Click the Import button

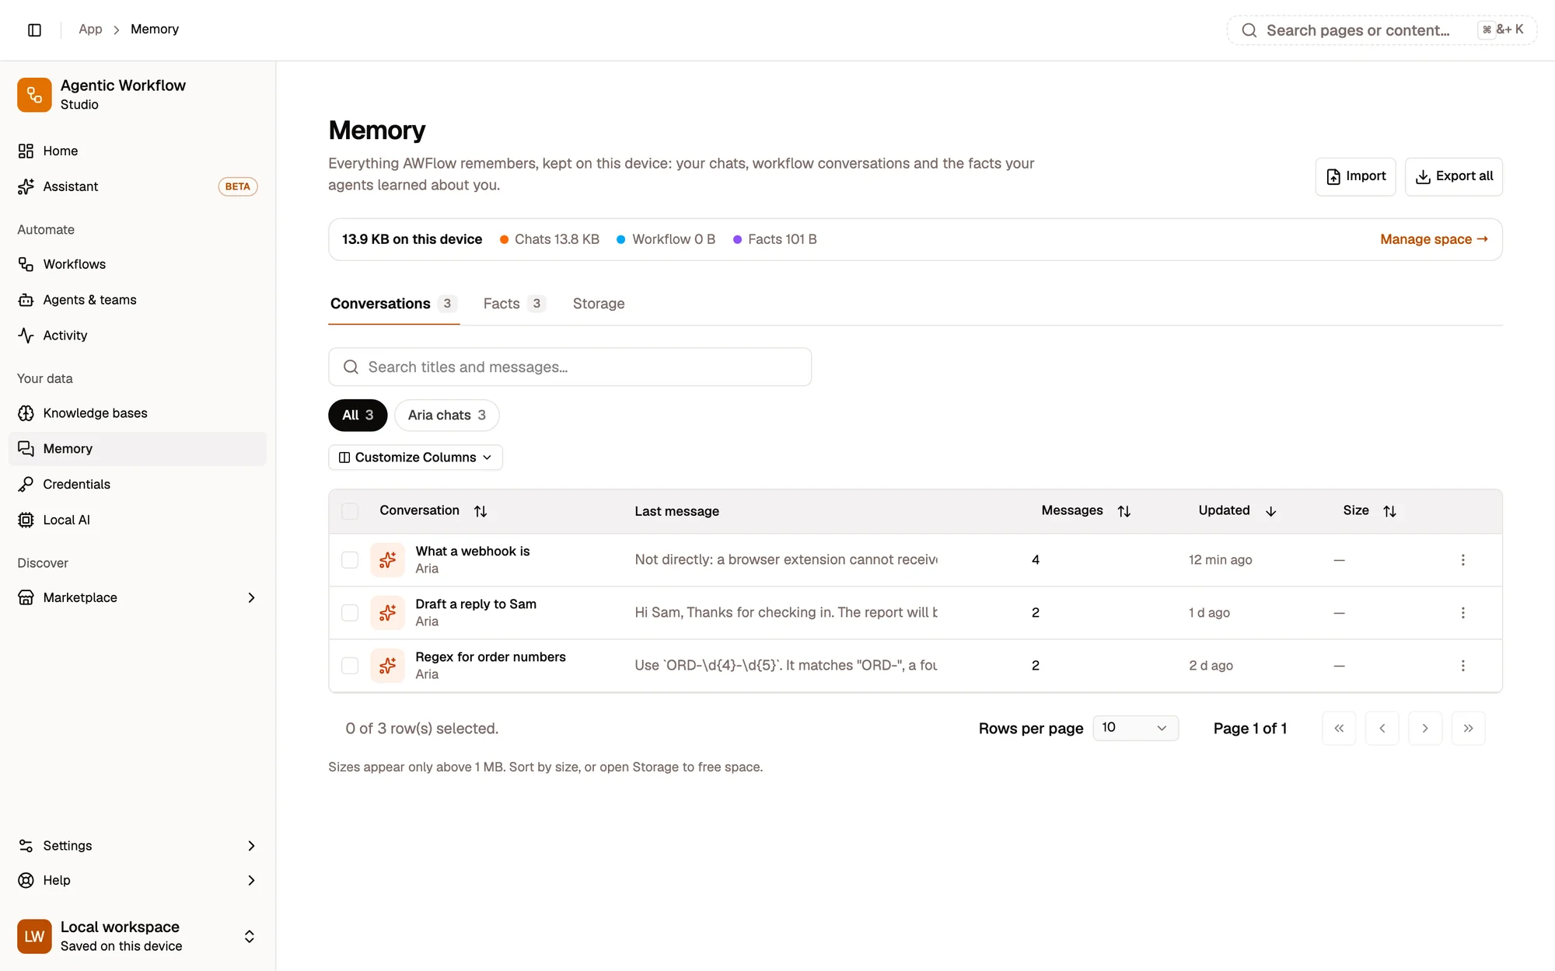(1355, 176)
